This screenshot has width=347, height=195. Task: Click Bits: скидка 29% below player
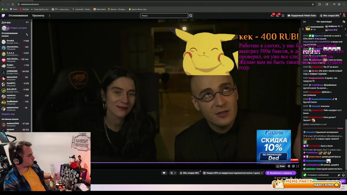pos(189,173)
